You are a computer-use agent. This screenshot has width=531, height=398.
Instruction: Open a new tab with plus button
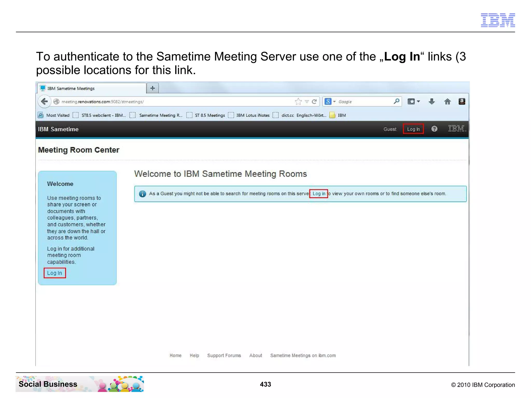coord(153,88)
